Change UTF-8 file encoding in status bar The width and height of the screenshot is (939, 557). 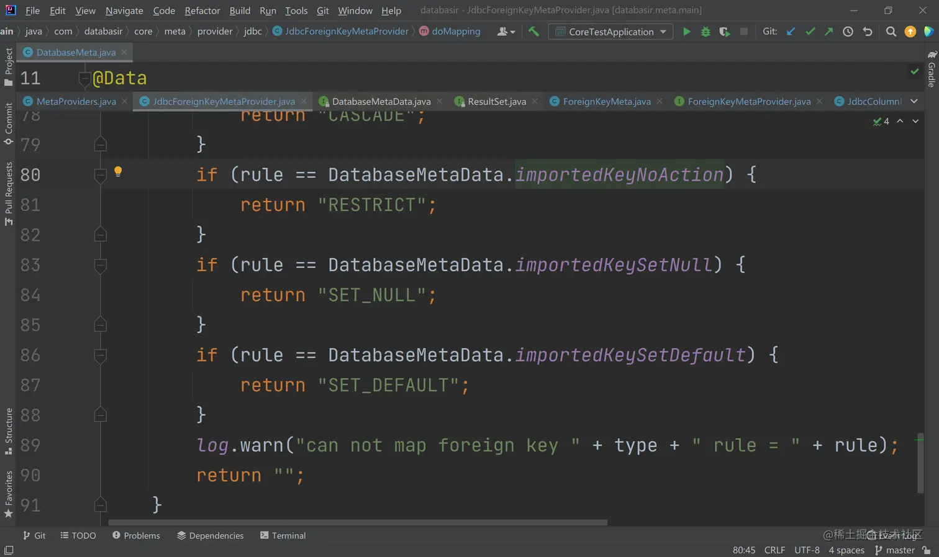tap(807, 550)
